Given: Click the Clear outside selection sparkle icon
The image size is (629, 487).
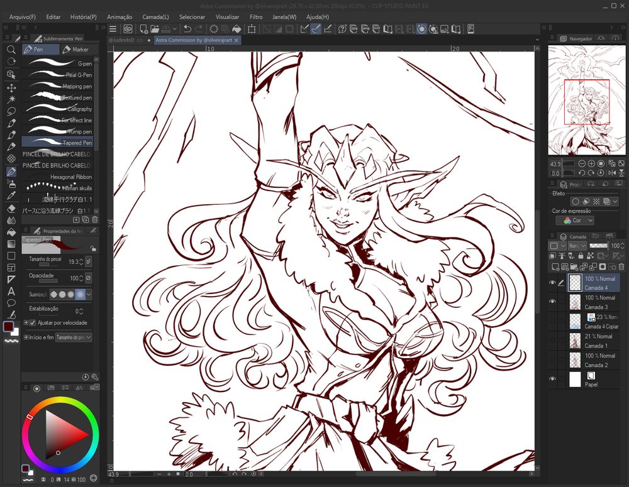Looking at the screenshot, I should pos(213,29).
